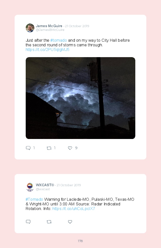Retweet the WXCAST tornado warning tweet

click(49, 222)
